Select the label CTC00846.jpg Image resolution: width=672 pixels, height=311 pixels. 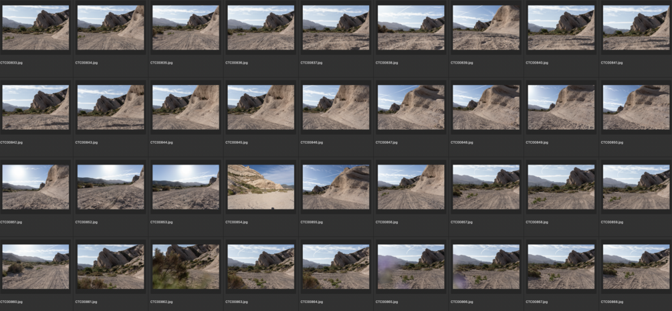coord(312,142)
